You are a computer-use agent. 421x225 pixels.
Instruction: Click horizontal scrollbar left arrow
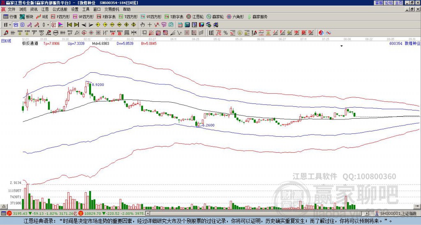[148, 214]
